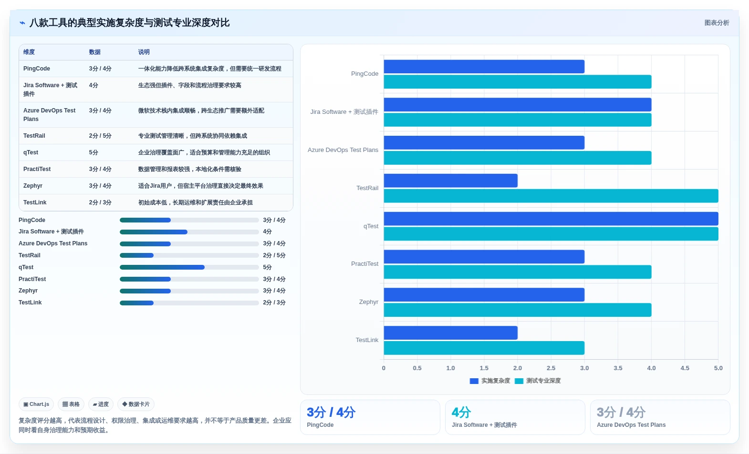Click the 2分 / 3分 value in TestLink table row
Image resolution: width=749 pixels, height=454 pixels.
[100, 202]
